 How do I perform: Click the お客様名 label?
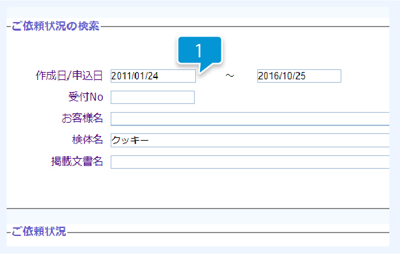point(82,118)
